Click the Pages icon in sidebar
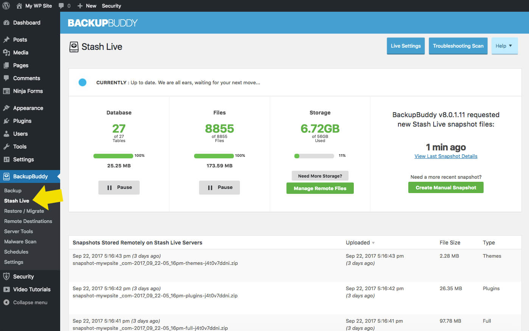The height and width of the screenshot is (331, 529). (x=6, y=65)
